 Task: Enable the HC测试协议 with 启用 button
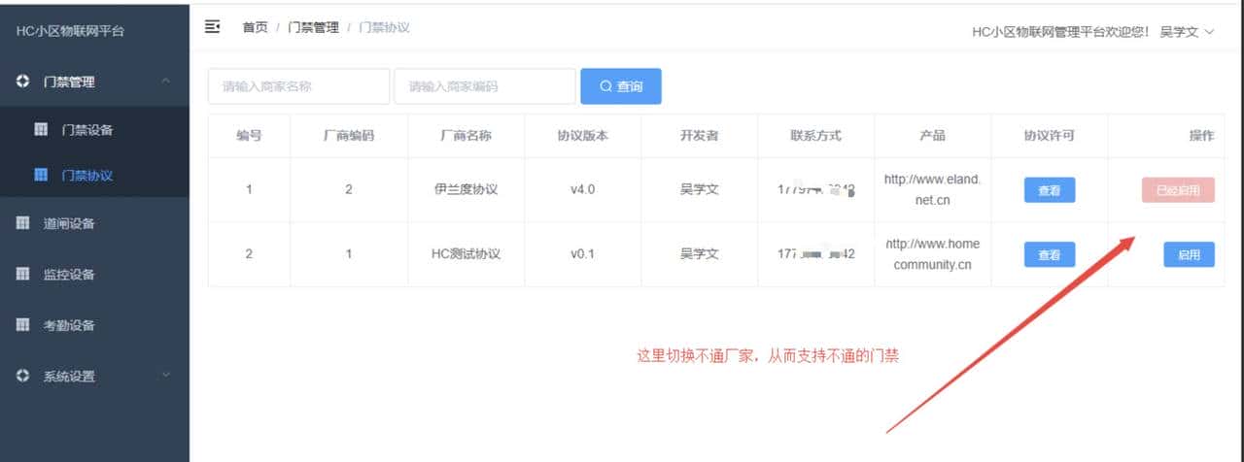pos(1190,254)
